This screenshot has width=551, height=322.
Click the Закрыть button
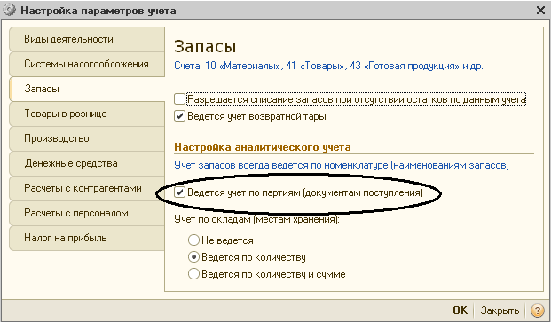coord(500,310)
